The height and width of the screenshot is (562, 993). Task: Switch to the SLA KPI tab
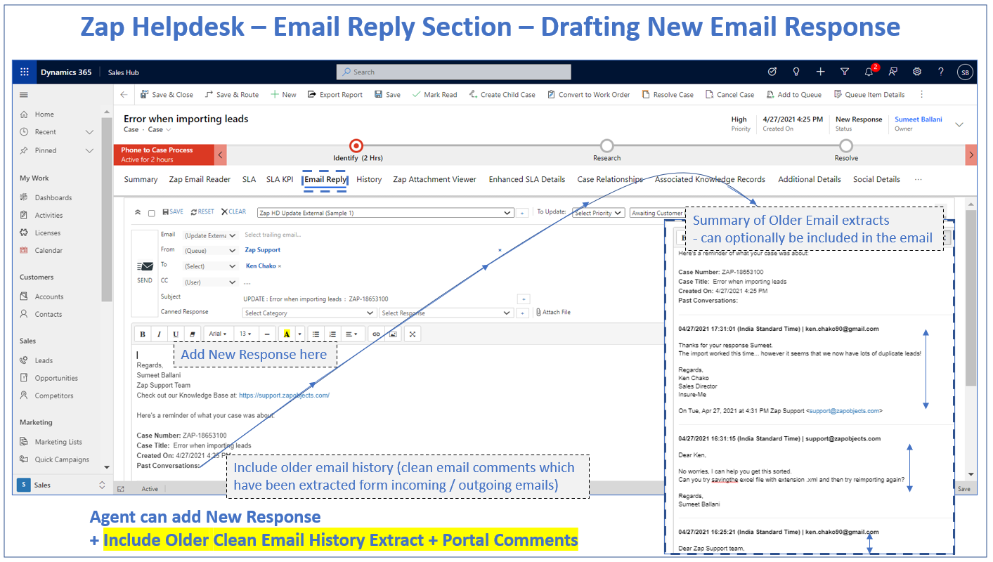(x=280, y=179)
